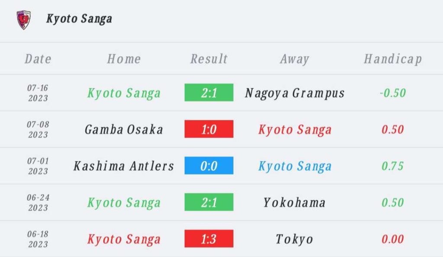This screenshot has width=443, height=257.
Task: Click the Yokohama away team name
Action: coord(294,202)
